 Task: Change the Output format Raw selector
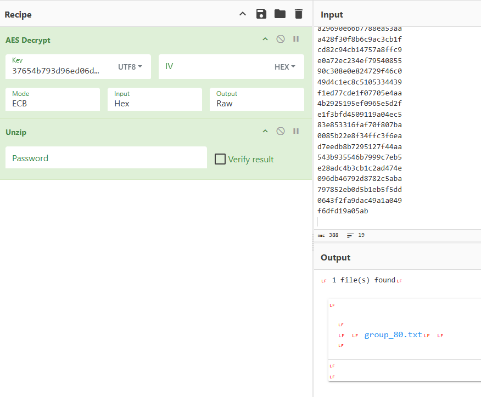point(256,99)
